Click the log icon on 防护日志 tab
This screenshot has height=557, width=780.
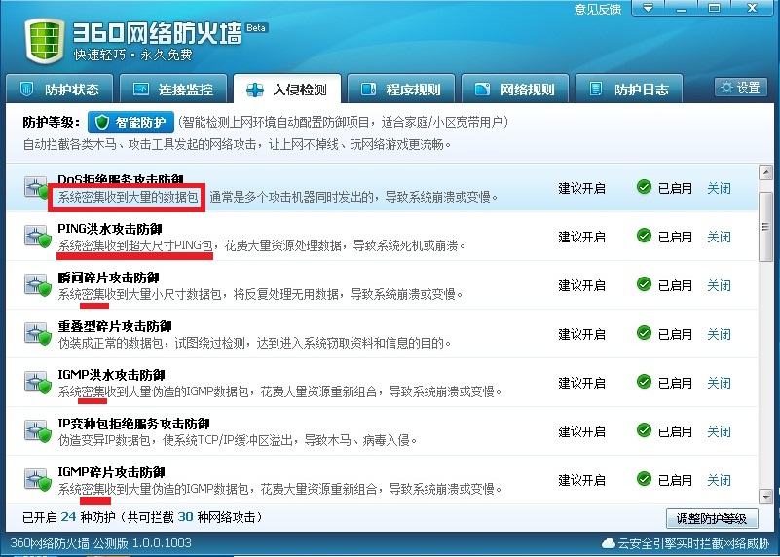595,90
